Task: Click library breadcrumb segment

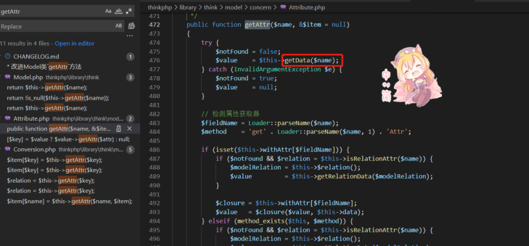Action: coord(189,7)
